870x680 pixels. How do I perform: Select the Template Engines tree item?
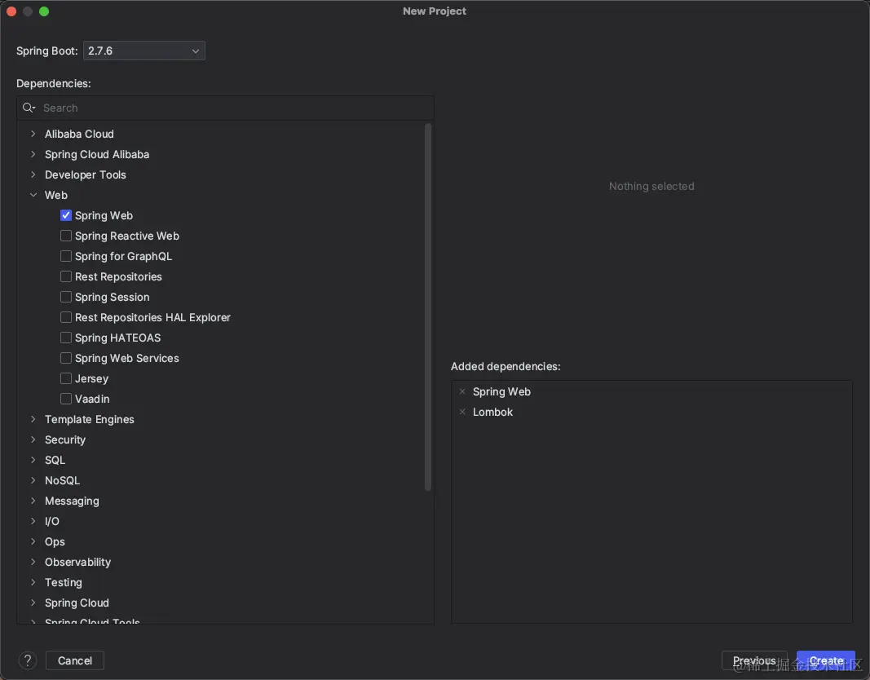tap(90, 419)
